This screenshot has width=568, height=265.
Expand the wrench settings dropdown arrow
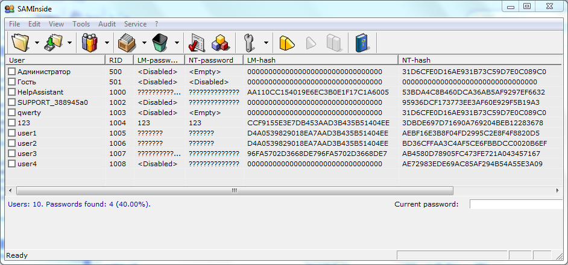[x=267, y=43]
